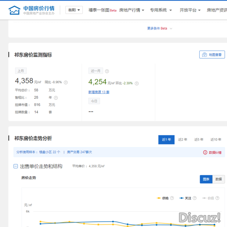Viewport: 227px width, 227px height.
Task: Toggle the 供给 legend series
Action: pos(163,198)
